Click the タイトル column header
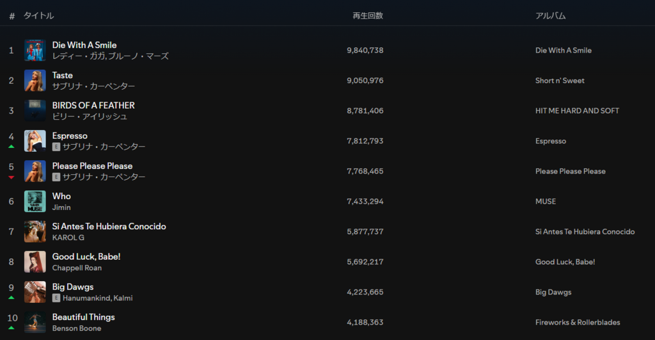Viewport: 655px width, 340px height. coord(38,15)
